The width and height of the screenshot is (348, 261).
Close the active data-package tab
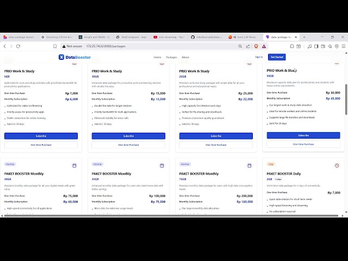[296, 37]
